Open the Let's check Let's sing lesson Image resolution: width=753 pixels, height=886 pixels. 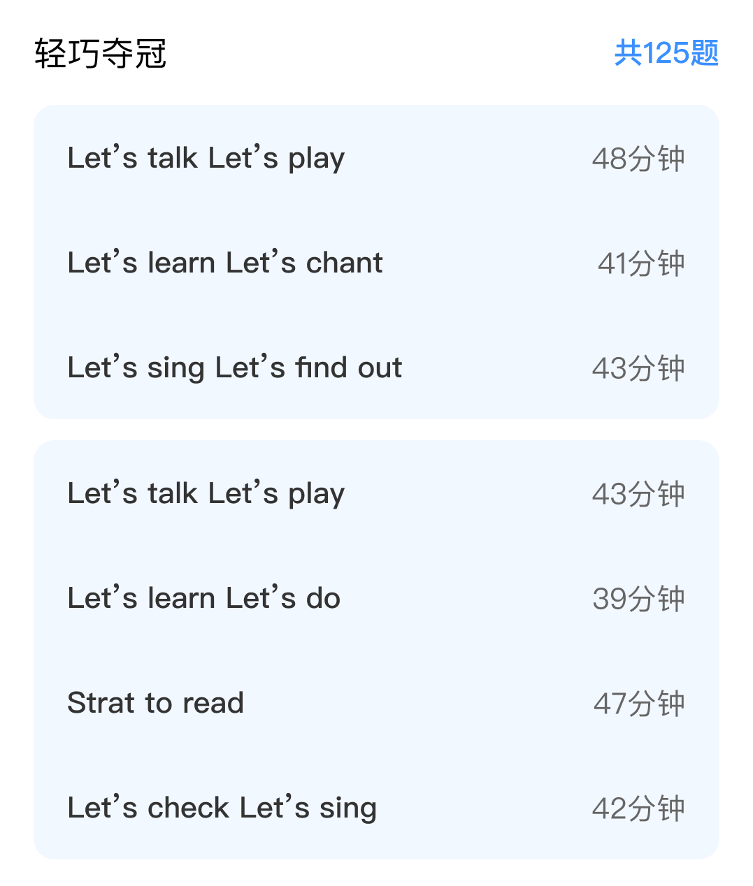click(222, 808)
